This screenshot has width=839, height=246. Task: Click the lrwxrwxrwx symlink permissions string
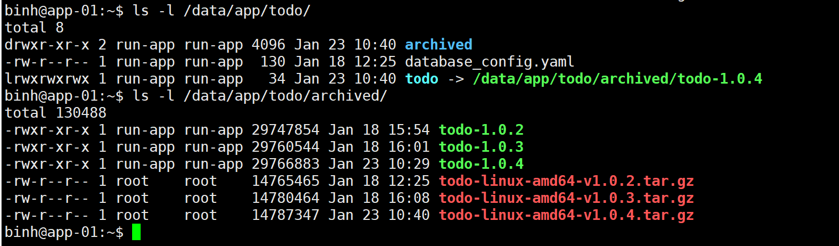coord(47,79)
